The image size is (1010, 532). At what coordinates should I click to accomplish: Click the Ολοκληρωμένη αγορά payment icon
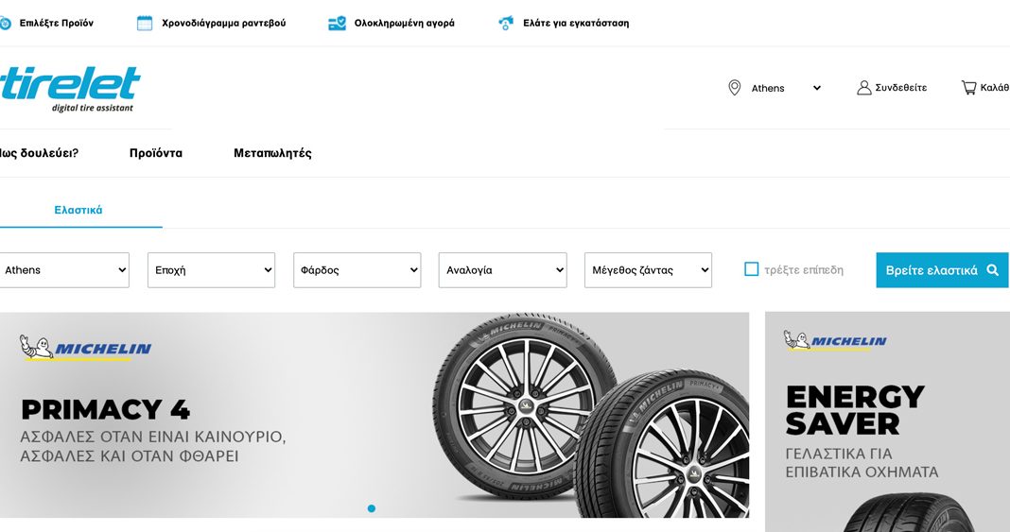tap(337, 24)
